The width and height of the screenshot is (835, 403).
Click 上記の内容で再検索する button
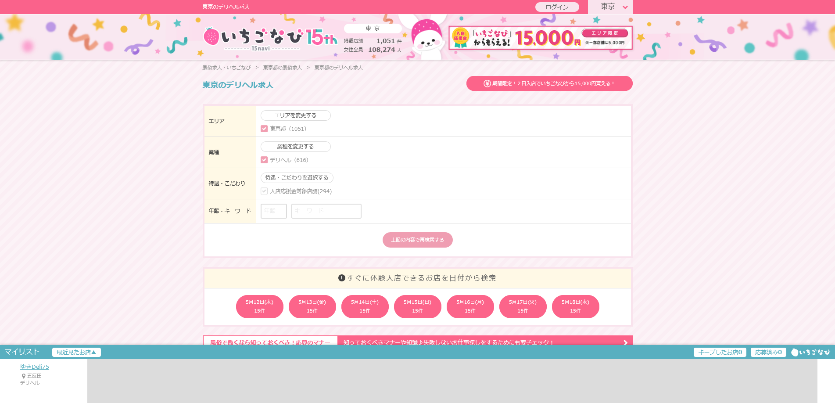(x=418, y=240)
